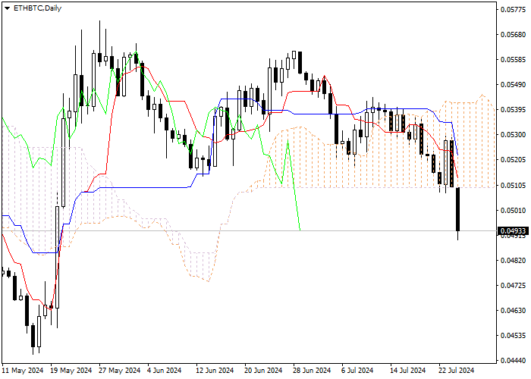
Task: Click the 0.05585 price axis label
Action: [513, 60]
